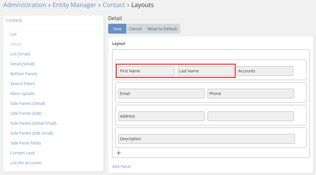
Task: Switch to Detail (Small) layout
Action: point(22,64)
